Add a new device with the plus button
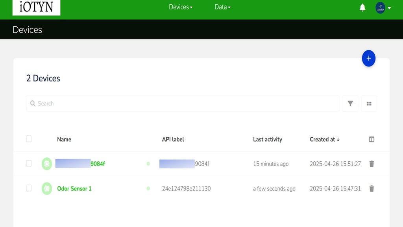 tap(368, 58)
